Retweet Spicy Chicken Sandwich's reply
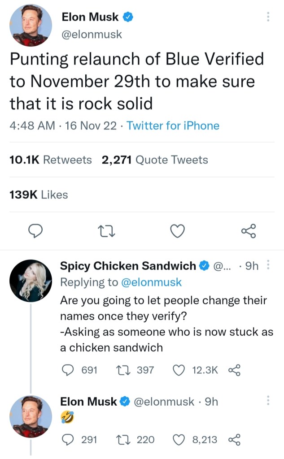This screenshot has height=459, width=284. click(123, 370)
